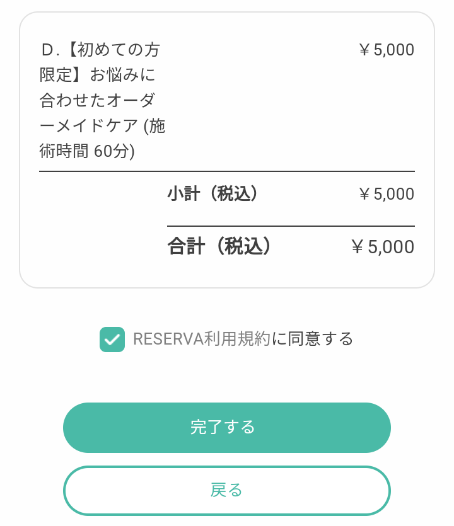Click blank area below the 合計 row
The height and width of the screenshot is (526, 454).
pyautogui.click(x=227, y=274)
